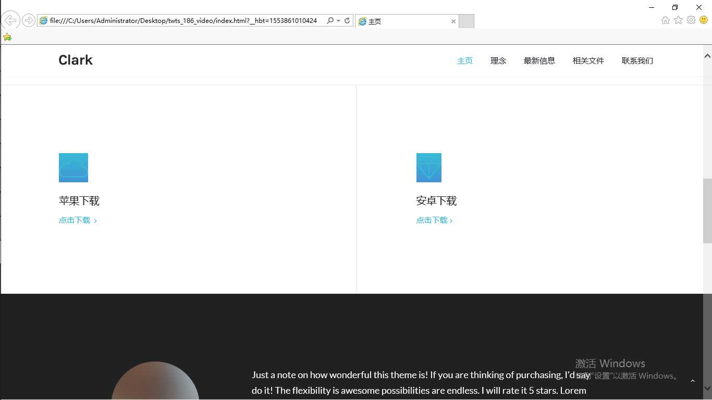Follow 点击下载 link under 安卓下载
Viewport: 712px width, 400px height.
[434, 220]
